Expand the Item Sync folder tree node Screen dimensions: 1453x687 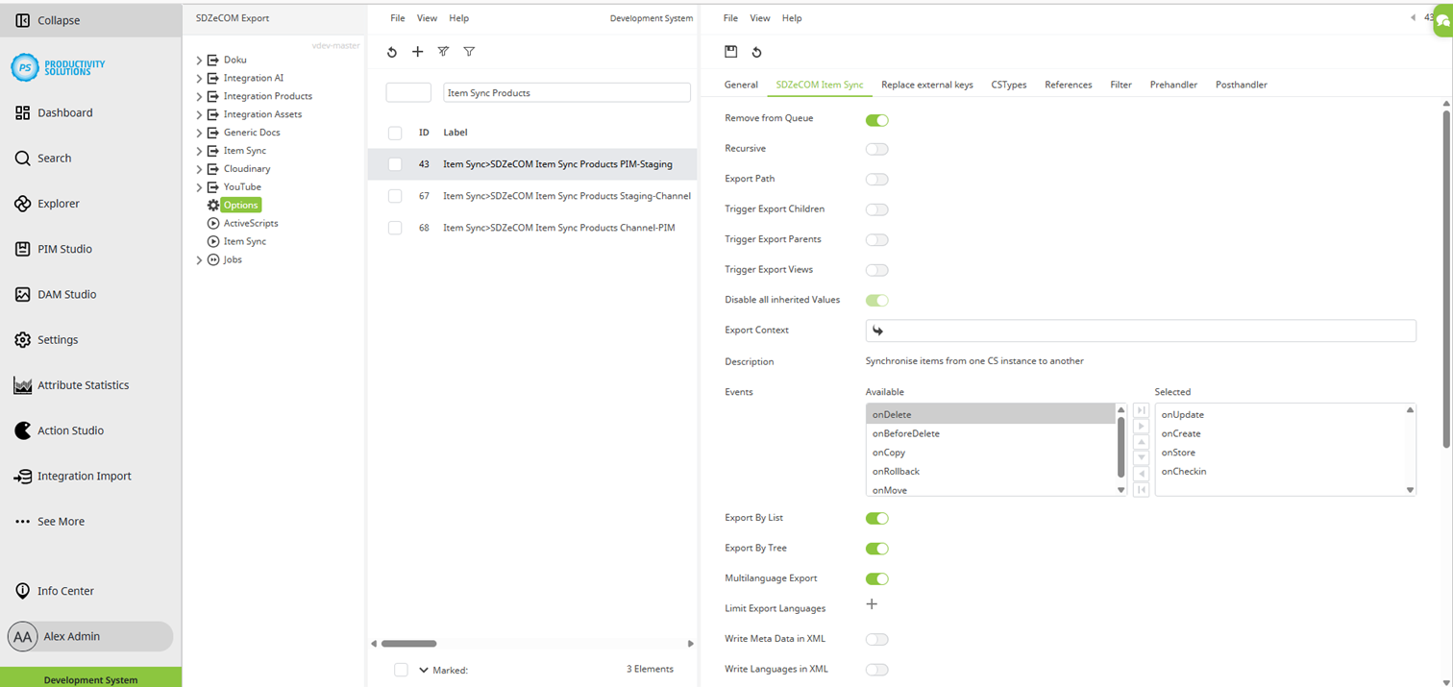[x=200, y=151]
